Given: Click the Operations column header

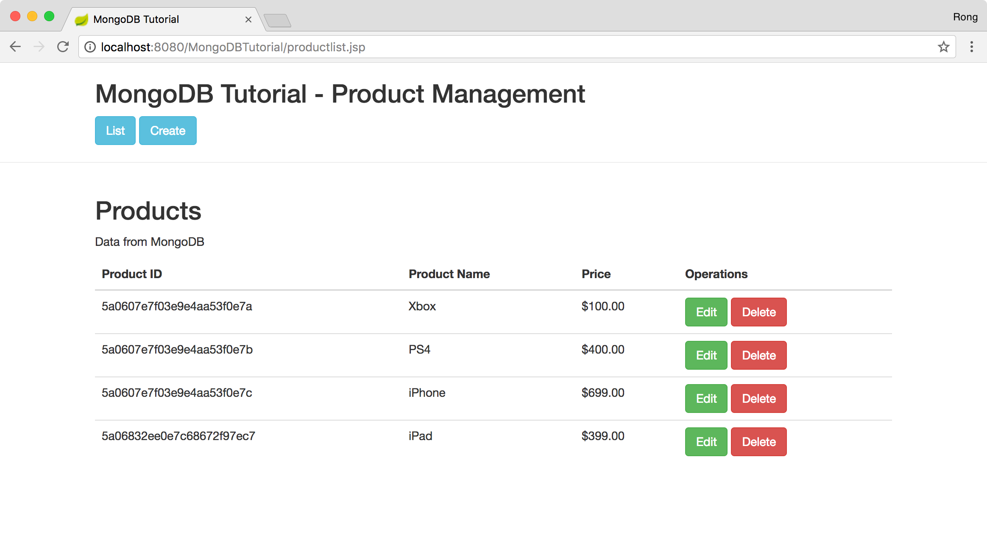Looking at the screenshot, I should pos(717,274).
